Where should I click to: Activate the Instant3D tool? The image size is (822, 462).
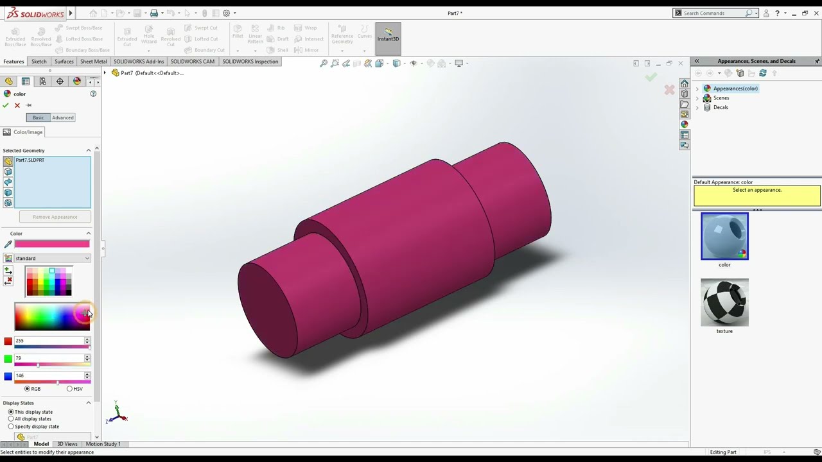(x=388, y=38)
